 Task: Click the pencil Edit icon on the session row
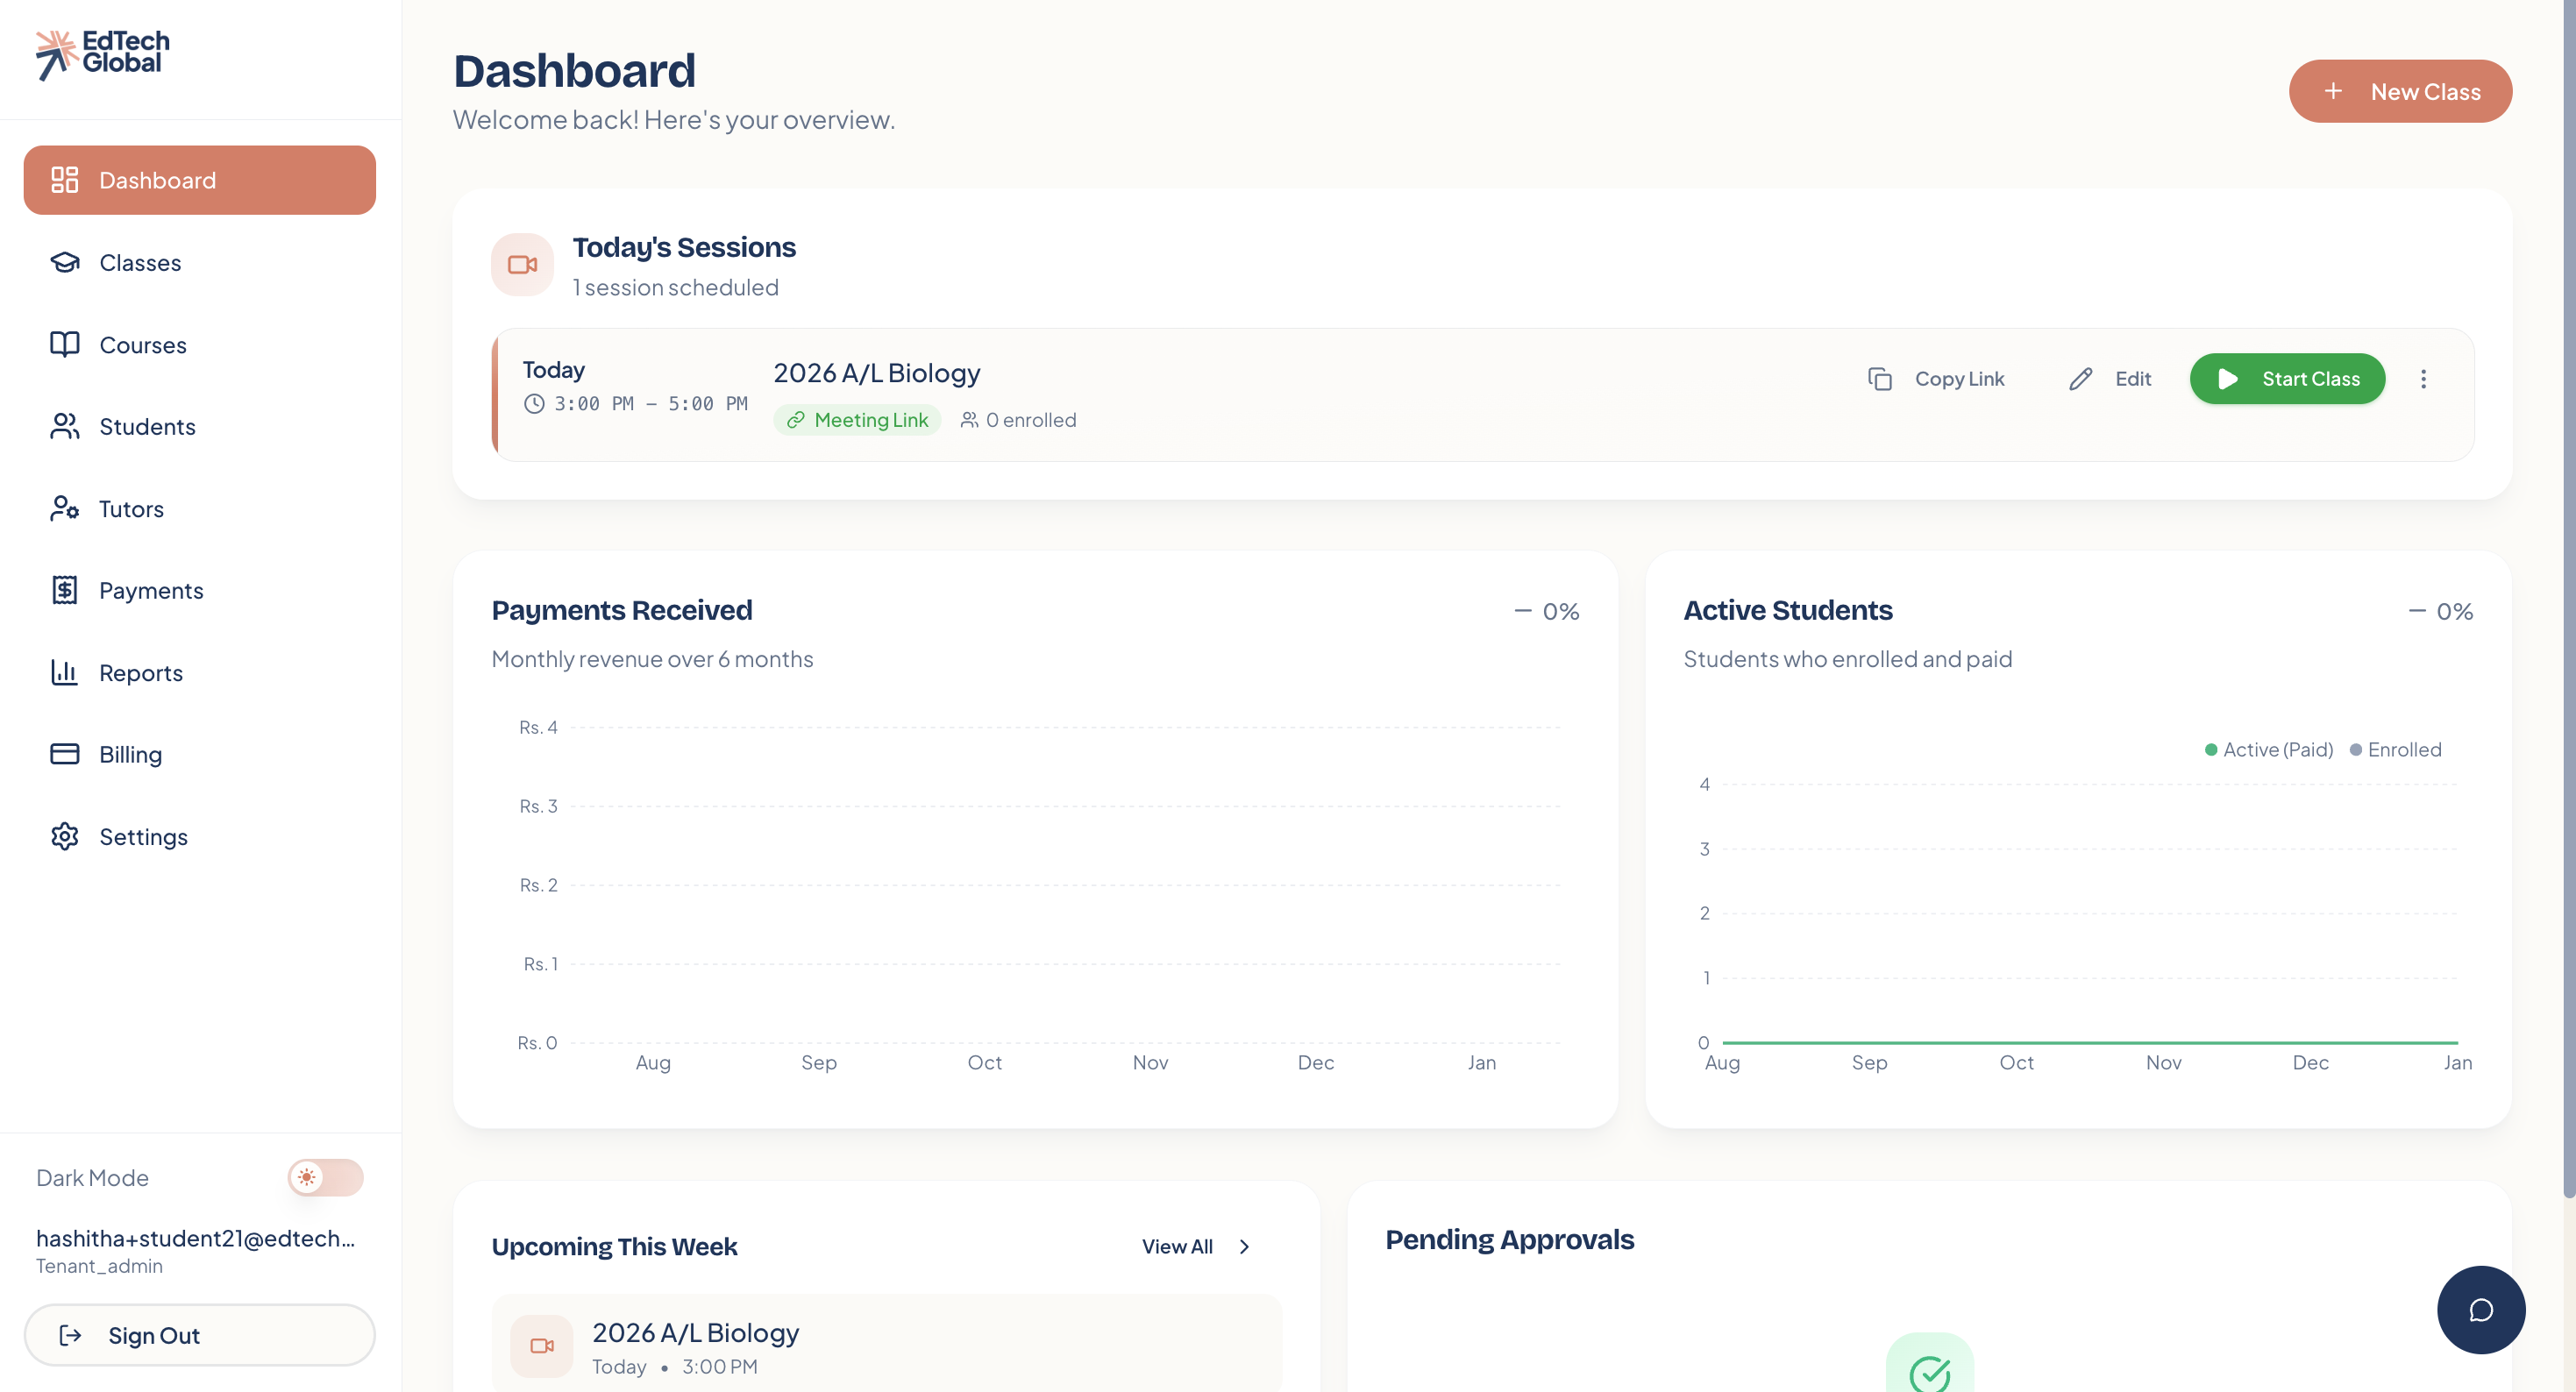(2081, 379)
